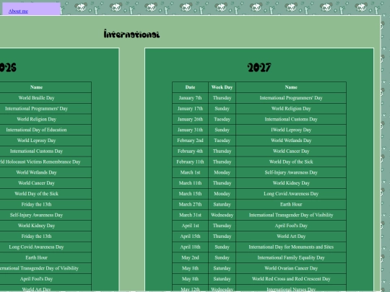Select the January 26th date cell
This screenshot has height=292, width=390.
tap(190, 119)
